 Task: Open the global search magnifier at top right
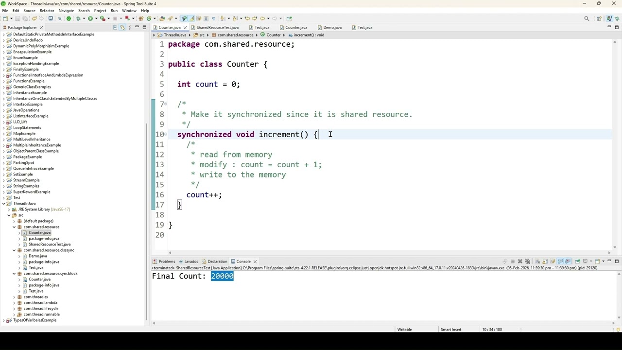[587, 18]
